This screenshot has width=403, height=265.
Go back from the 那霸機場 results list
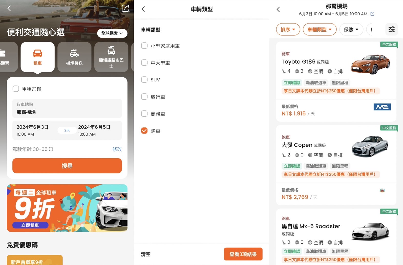pyautogui.click(x=278, y=9)
